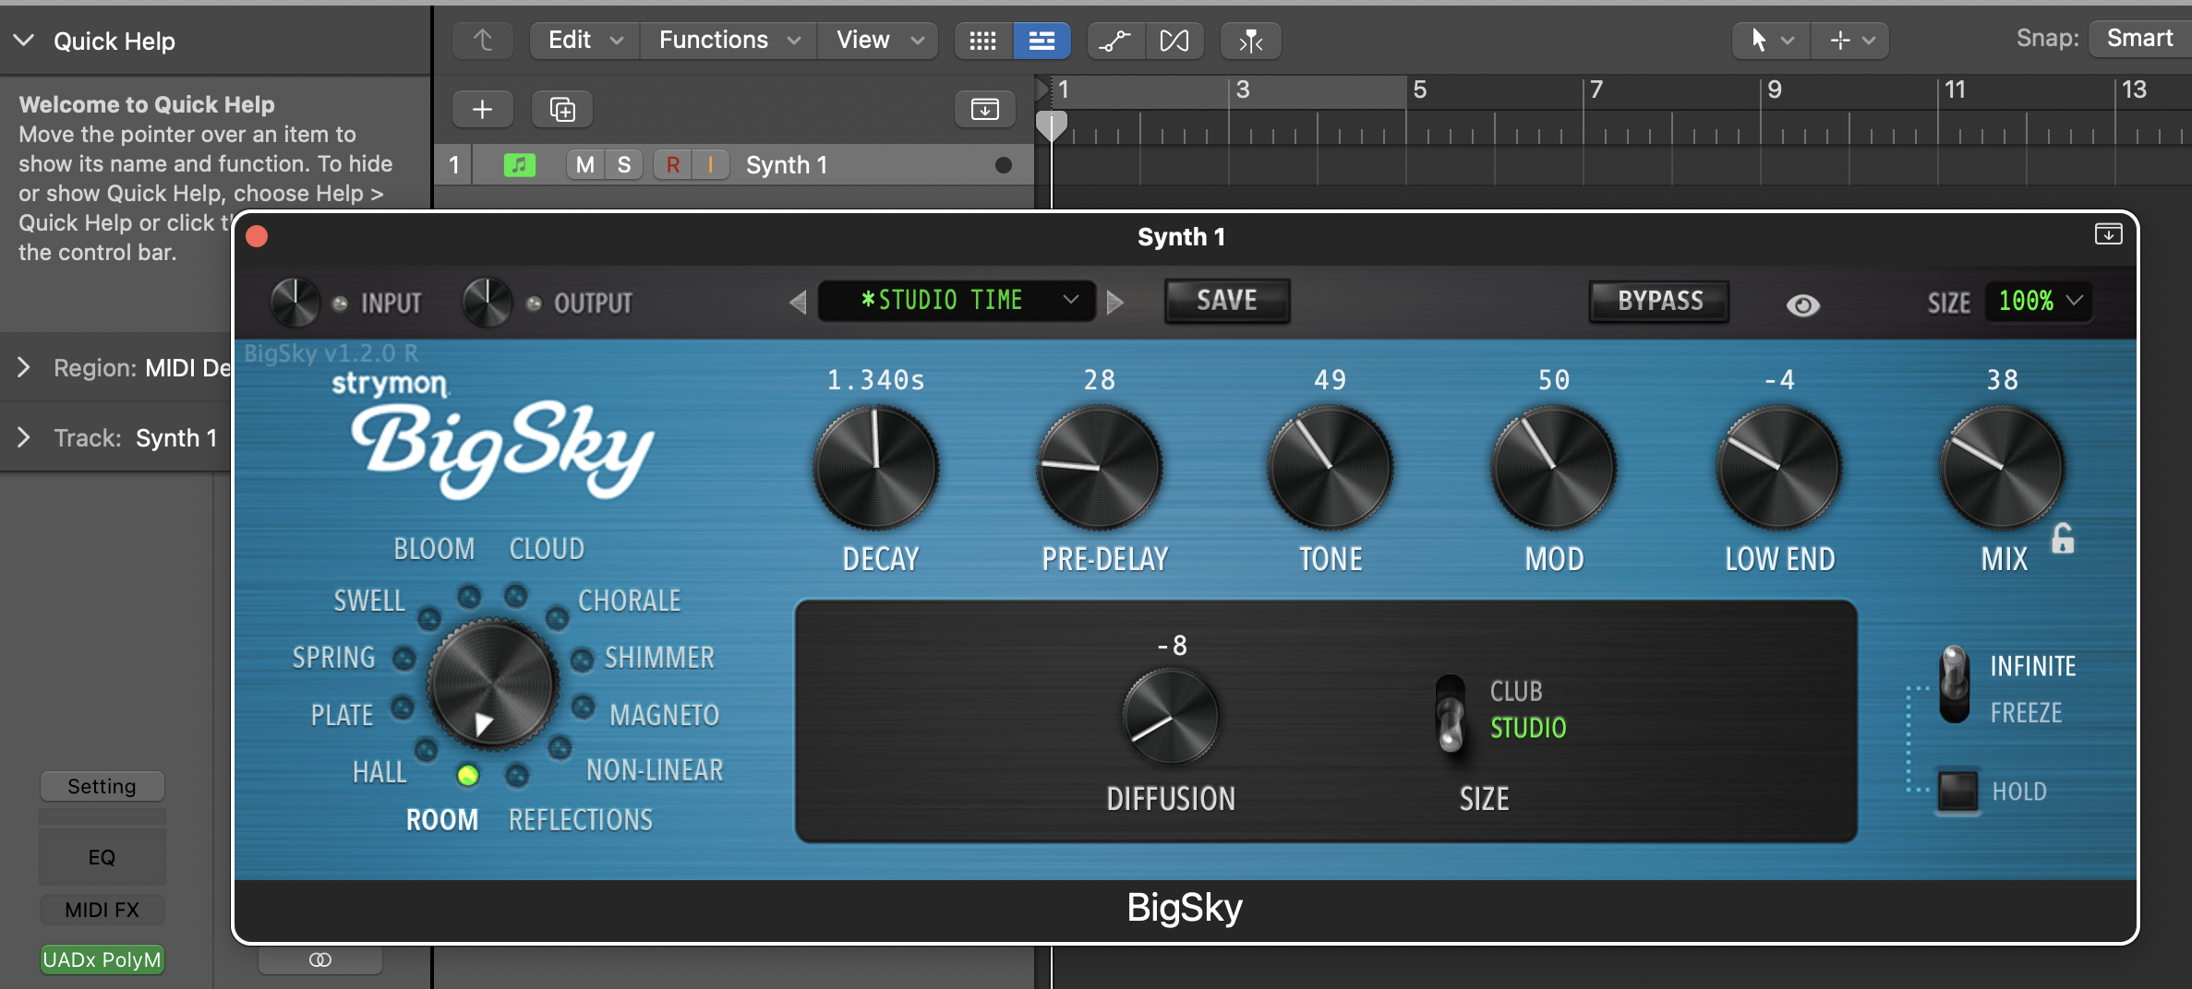This screenshot has height=989, width=2192.
Task: Click the Setting button on channel strip
Action: pos(102,786)
